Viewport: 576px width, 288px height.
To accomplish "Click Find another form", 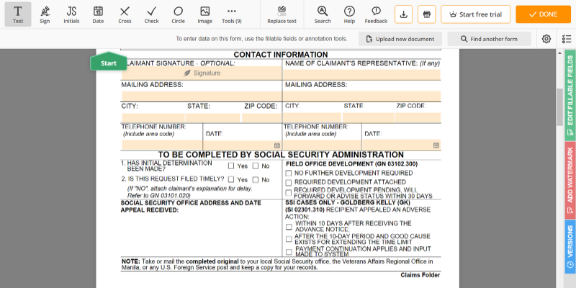I will point(489,39).
